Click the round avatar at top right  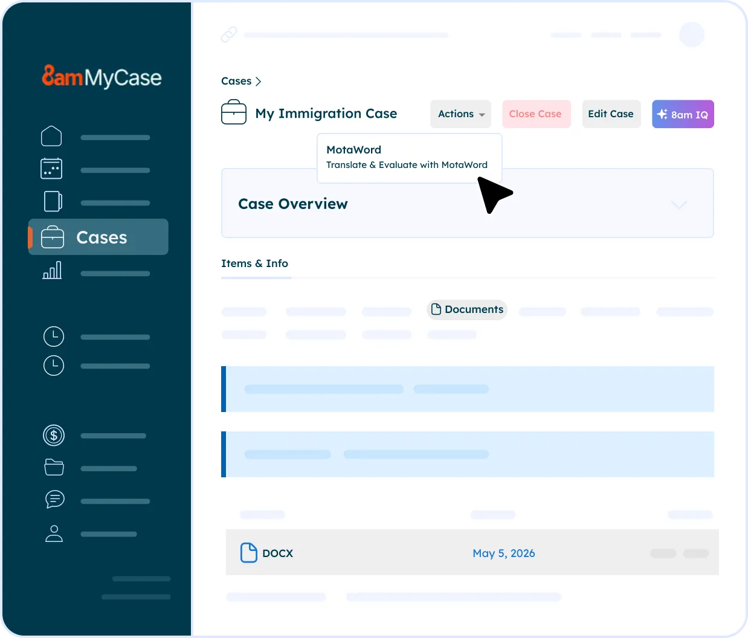pos(692,34)
